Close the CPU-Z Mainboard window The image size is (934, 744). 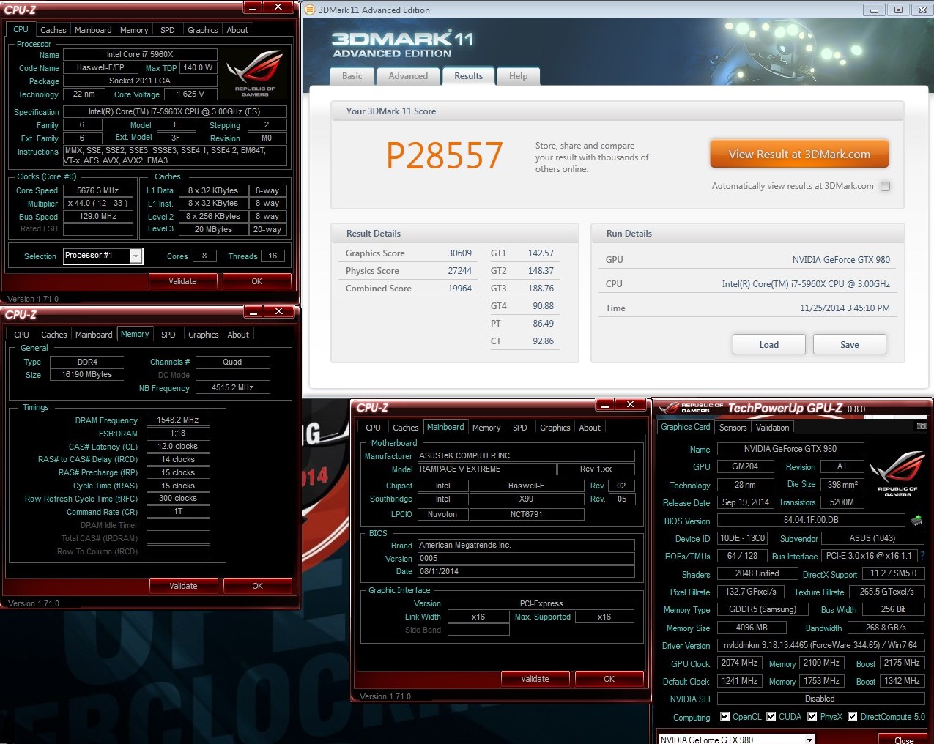pyautogui.click(x=630, y=404)
